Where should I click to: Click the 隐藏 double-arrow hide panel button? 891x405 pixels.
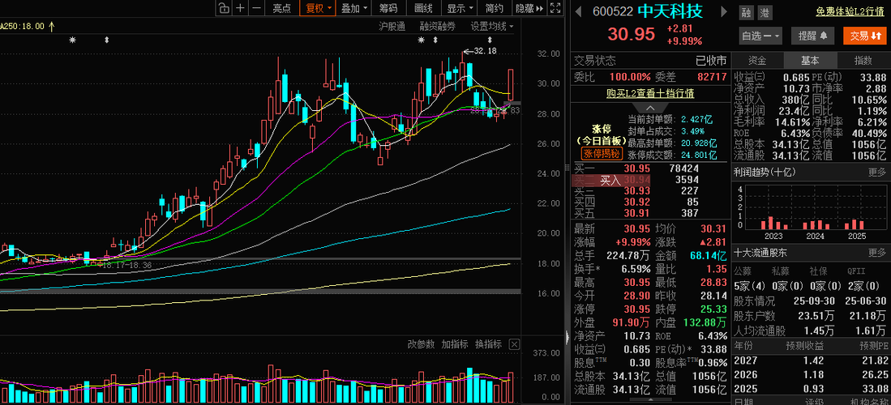click(x=529, y=8)
